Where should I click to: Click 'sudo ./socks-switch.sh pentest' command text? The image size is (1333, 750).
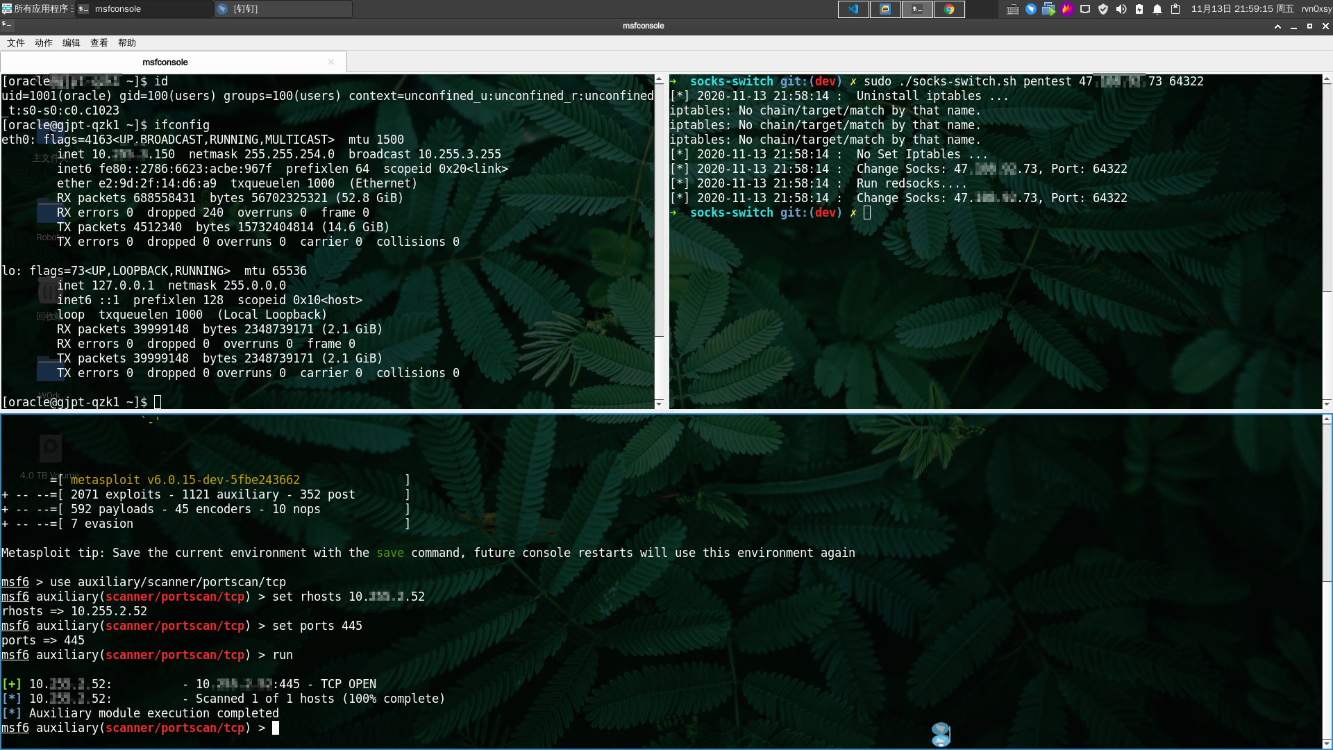point(968,81)
